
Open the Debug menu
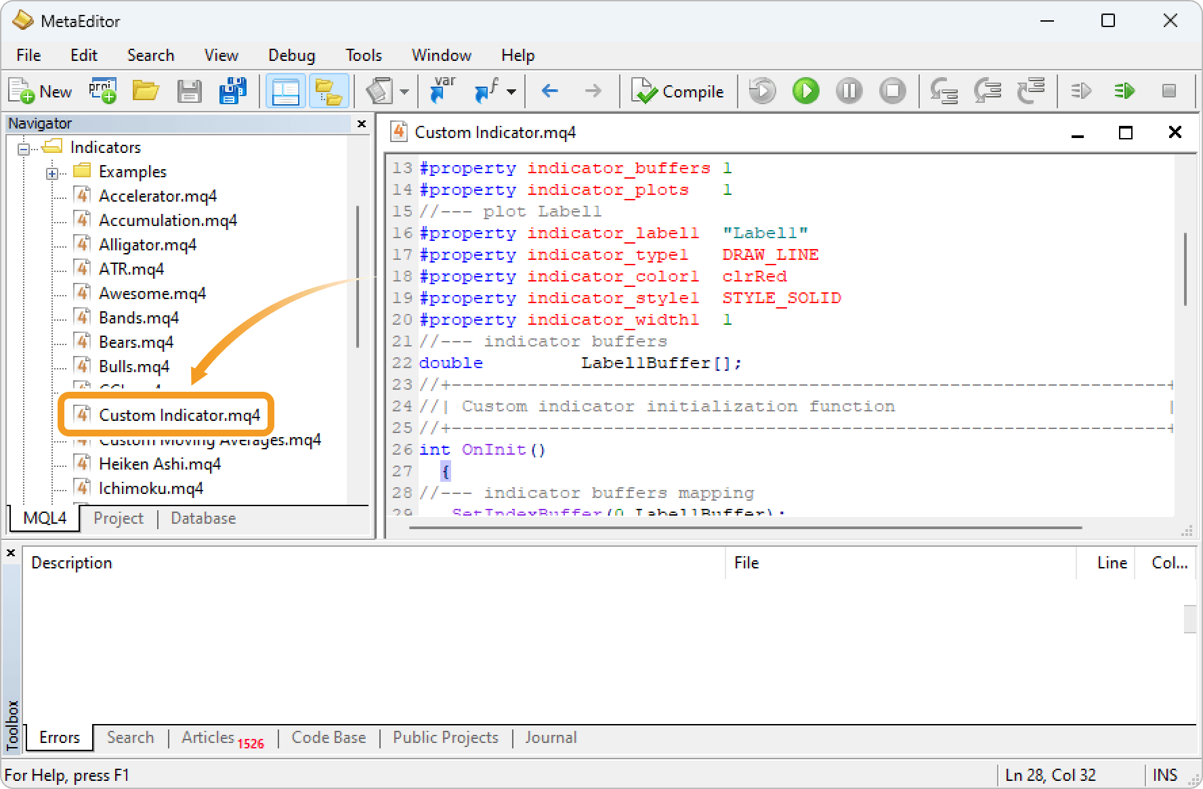(292, 55)
